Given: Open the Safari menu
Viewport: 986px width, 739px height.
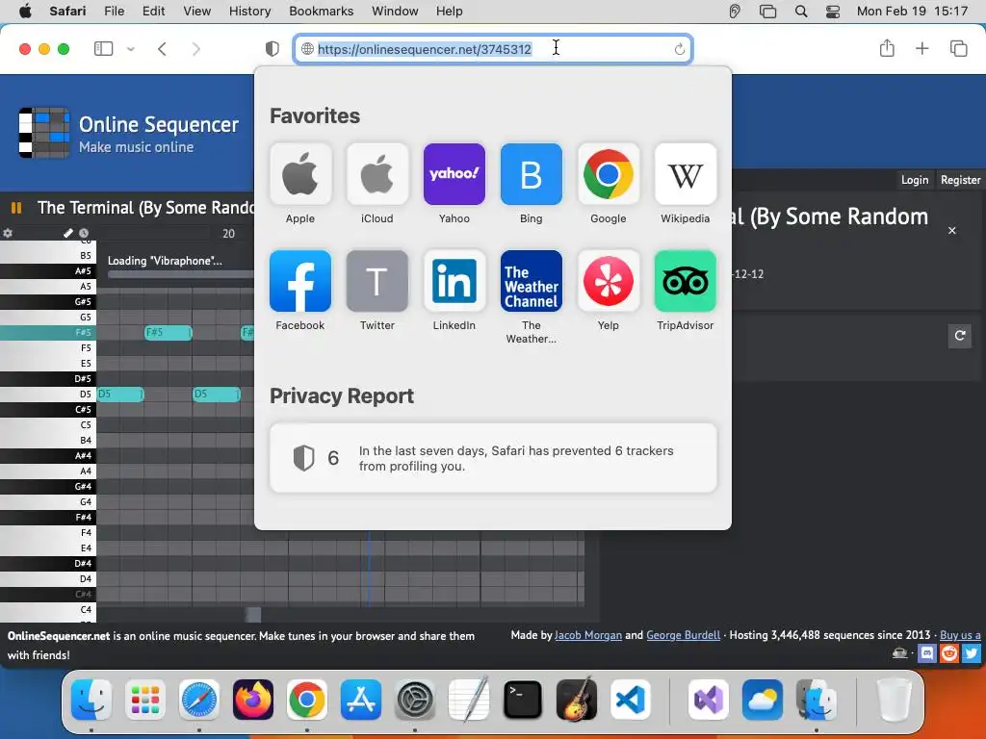Looking at the screenshot, I should coord(67,11).
